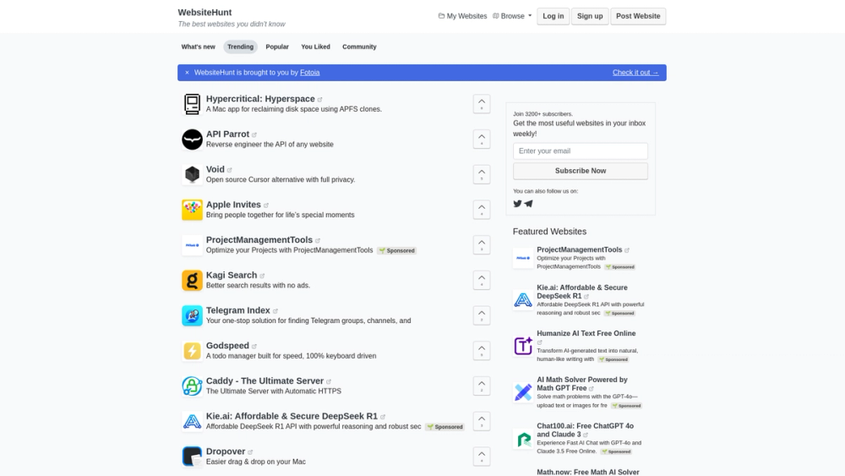Open the Apple Invites title link
The width and height of the screenshot is (845, 476).
[233, 205]
